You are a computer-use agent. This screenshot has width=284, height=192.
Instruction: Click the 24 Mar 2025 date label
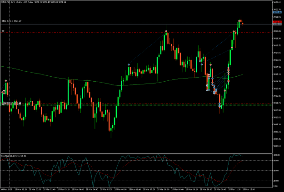5,189
